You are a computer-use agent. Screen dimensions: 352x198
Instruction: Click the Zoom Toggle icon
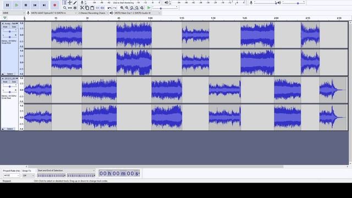[x=142, y=8]
